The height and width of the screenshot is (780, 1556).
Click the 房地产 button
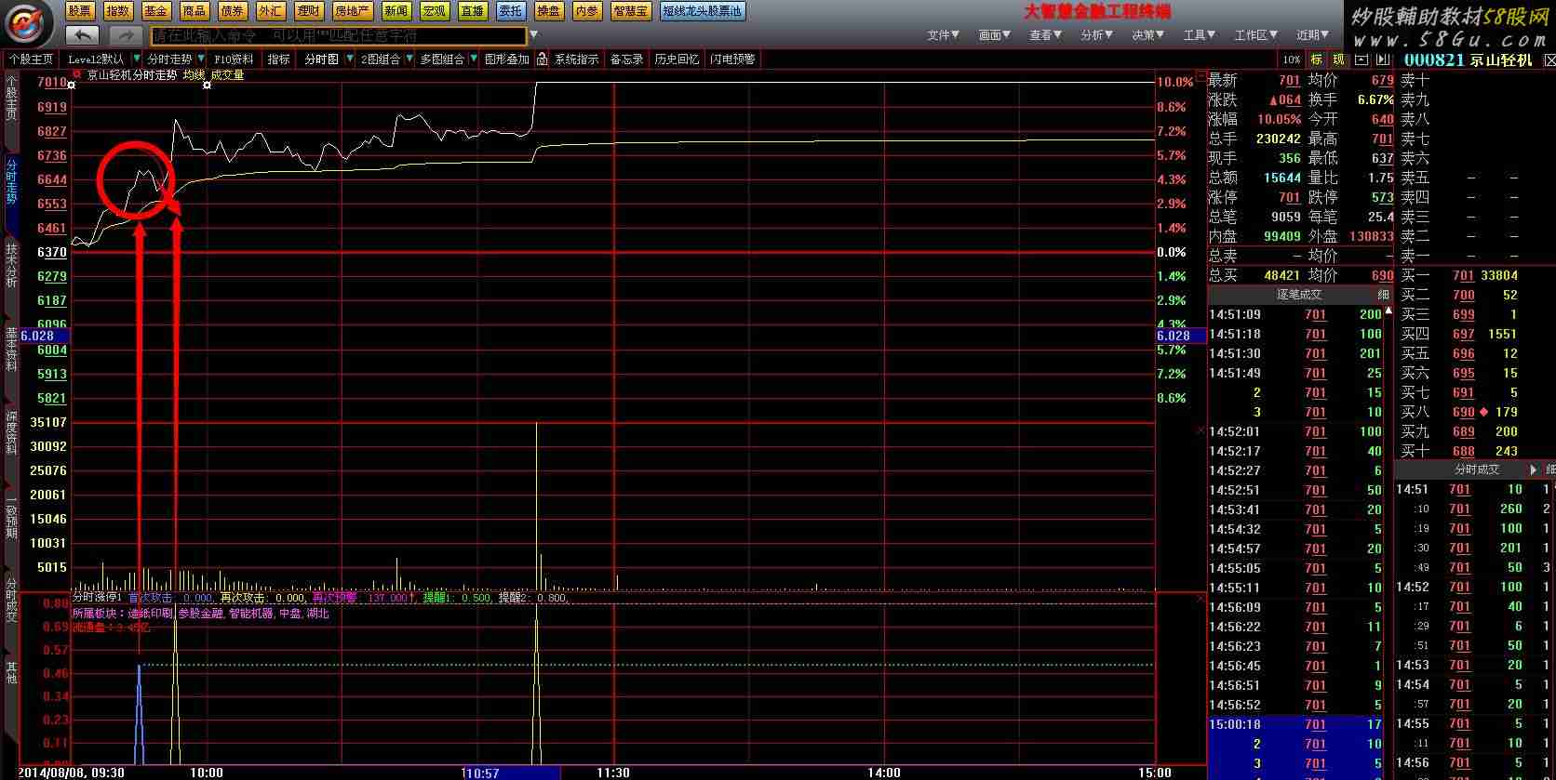[353, 11]
